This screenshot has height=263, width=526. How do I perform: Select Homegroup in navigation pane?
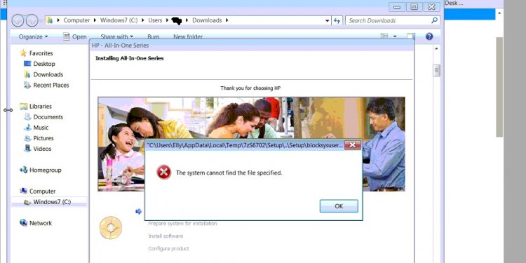tap(46, 170)
